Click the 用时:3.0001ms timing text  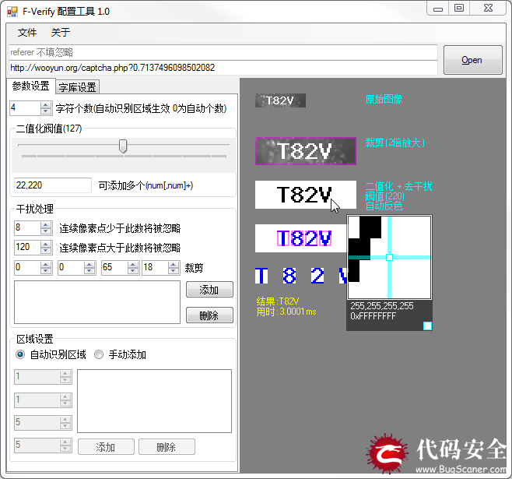[x=286, y=312]
